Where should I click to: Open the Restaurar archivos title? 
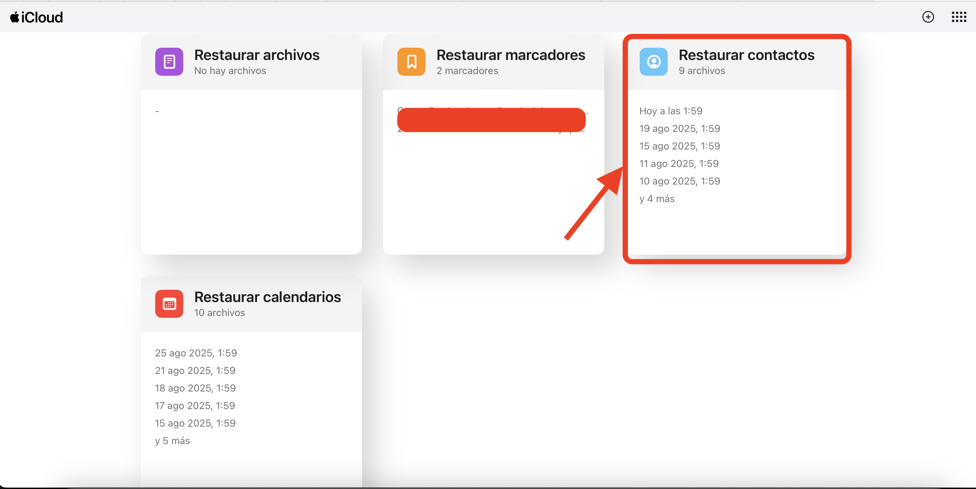(x=257, y=55)
